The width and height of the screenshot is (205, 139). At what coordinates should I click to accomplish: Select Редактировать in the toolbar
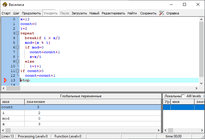click(113, 13)
